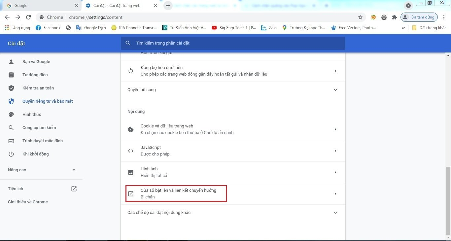Open the Chrome three-dot menu

[x=444, y=17]
